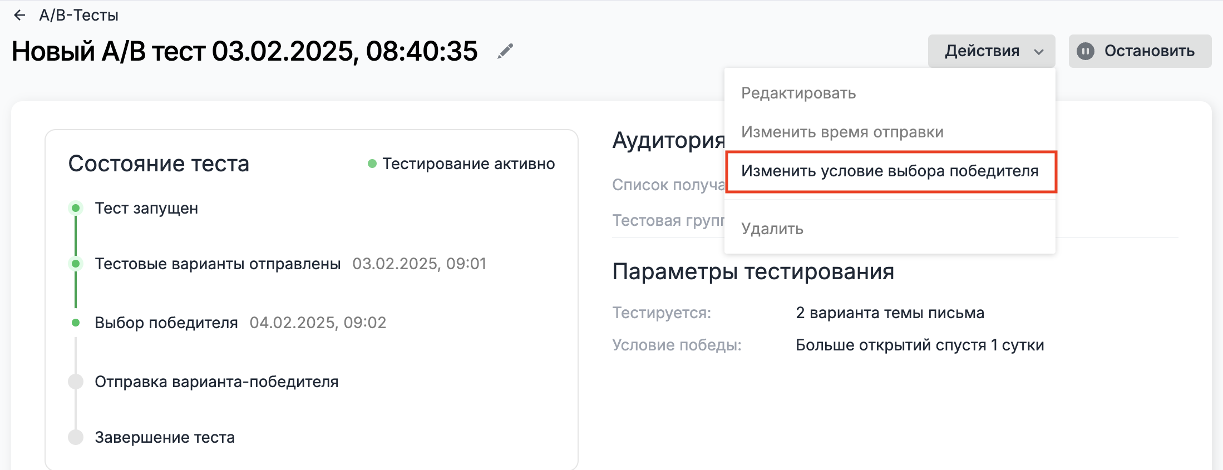Choose Изменить время отправки menu item

click(x=842, y=132)
